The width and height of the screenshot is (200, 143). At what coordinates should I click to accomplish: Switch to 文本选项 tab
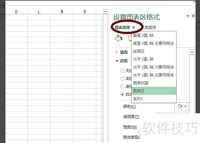coord(149,27)
